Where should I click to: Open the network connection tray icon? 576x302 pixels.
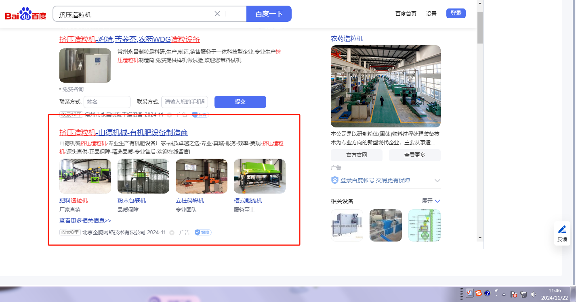point(523,294)
